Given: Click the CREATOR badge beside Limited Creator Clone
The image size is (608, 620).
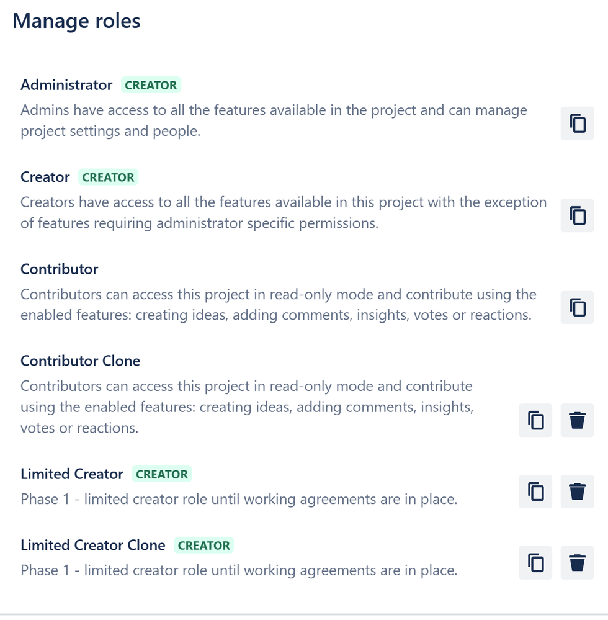Looking at the screenshot, I should (204, 546).
